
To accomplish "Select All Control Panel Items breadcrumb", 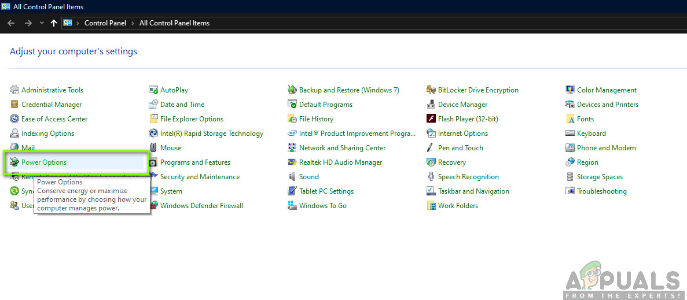I will tap(174, 23).
